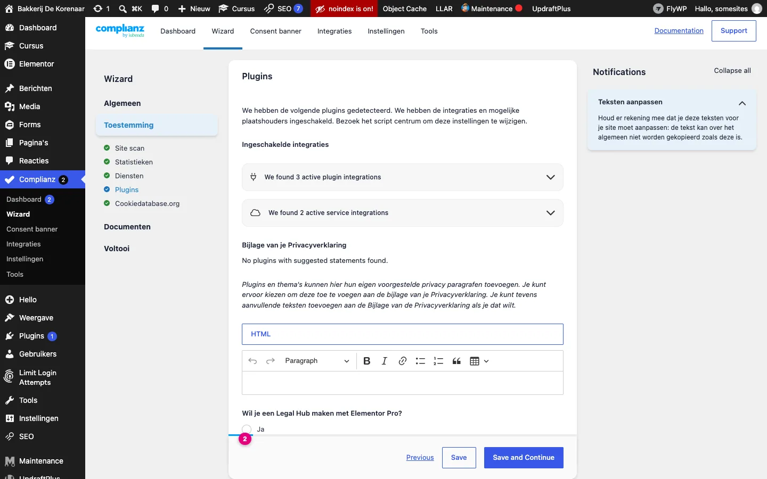Open the Instellingen tab in Complianz
The height and width of the screenshot is (479, 767).
[x=386, y=31]
